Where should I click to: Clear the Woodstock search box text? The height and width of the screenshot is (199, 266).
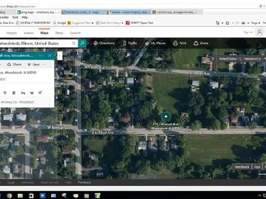coord(74,43)
